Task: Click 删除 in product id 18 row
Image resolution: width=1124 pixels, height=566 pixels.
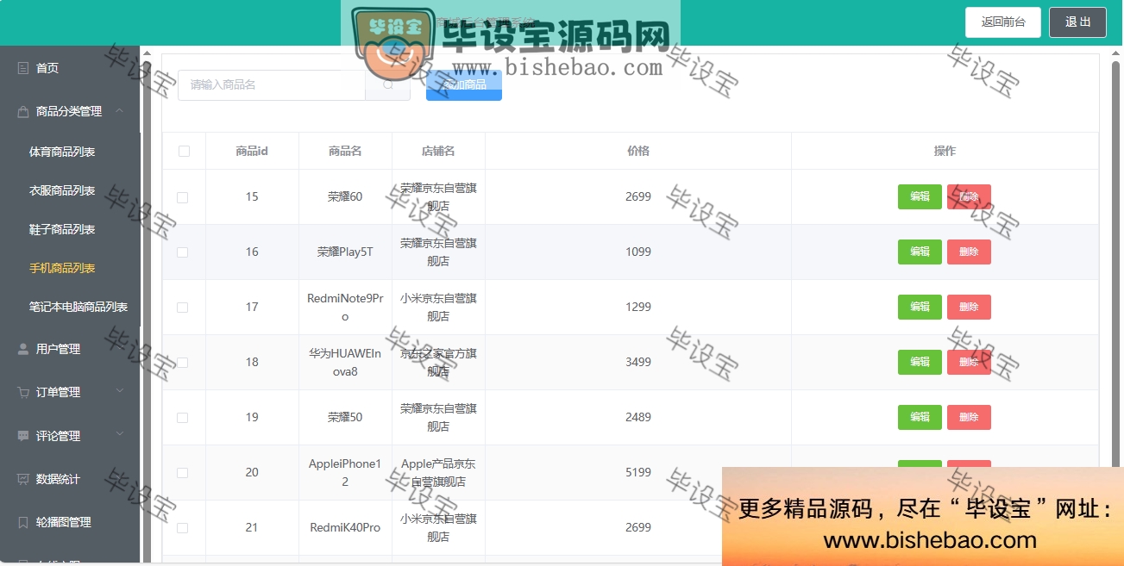Action: (969, 363)
